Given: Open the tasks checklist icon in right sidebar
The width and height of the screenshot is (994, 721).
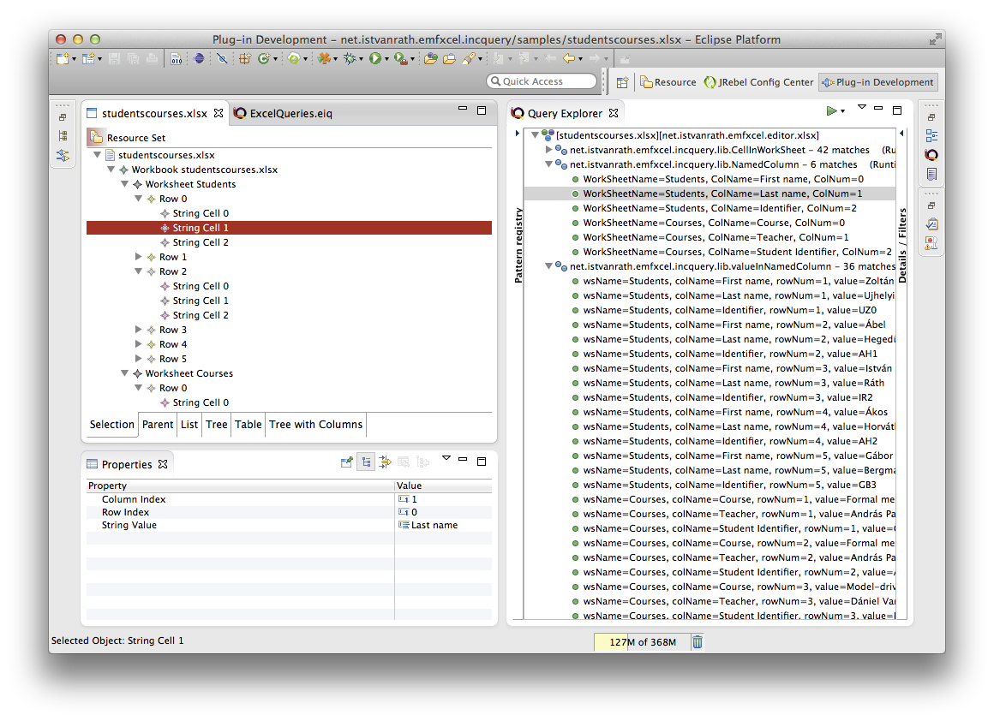Looking at the screenshot, I should click(931, 224).
